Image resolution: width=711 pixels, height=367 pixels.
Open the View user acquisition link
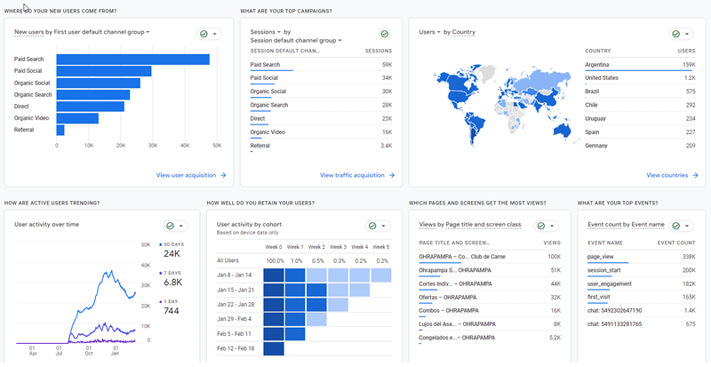point(190,175)
